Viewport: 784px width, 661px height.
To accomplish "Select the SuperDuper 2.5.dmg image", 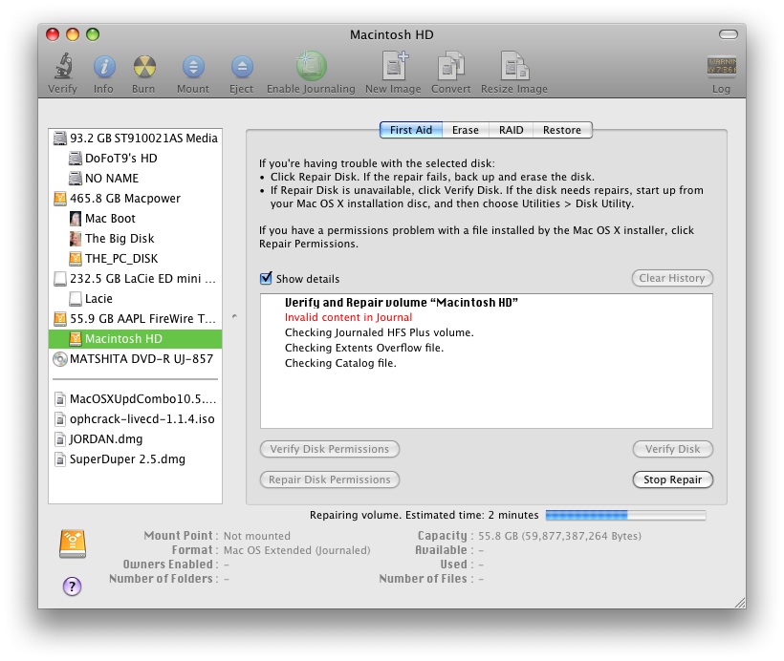I will [136, 458].
